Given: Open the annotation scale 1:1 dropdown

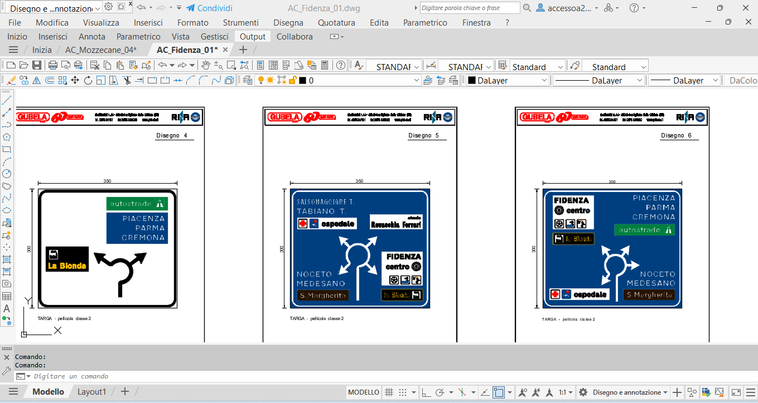Looking at the screenshot, I should [566, 392].
